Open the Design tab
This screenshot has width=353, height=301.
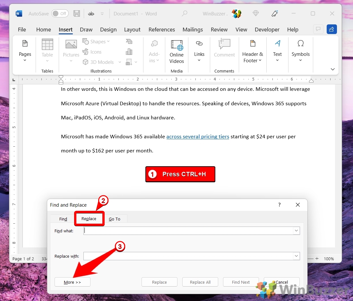pyautogui.click(x=108, y=30)
